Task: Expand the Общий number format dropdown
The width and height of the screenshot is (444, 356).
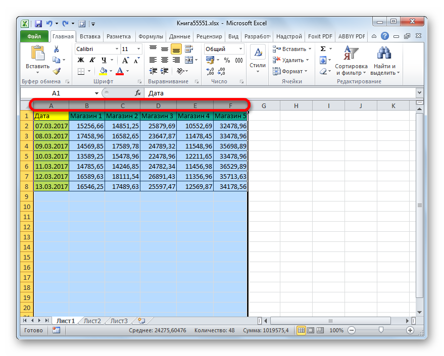Action: click(x=240, y=49)
